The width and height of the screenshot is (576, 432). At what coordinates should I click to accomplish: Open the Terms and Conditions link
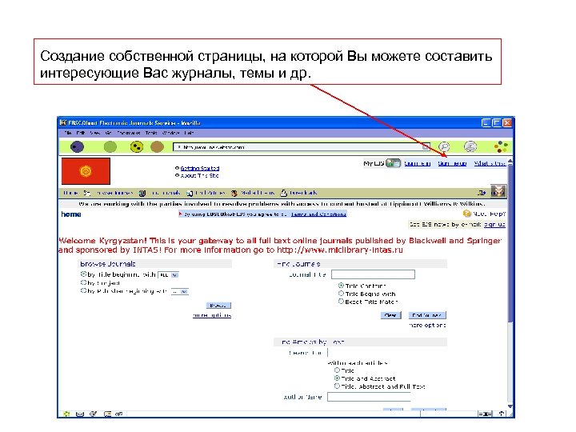pyautogui.click(x=318, y=214)
